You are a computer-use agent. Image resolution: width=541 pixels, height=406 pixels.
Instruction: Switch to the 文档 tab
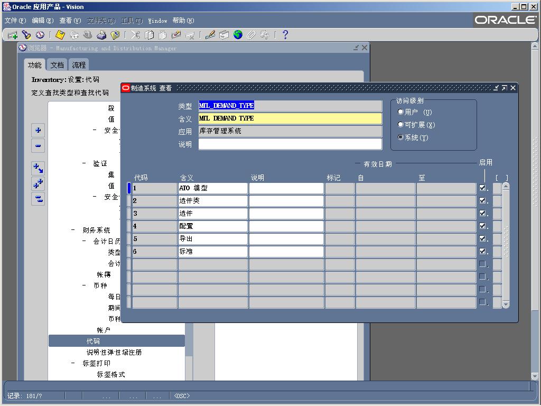pyautogui.click(x=57, y=65)
